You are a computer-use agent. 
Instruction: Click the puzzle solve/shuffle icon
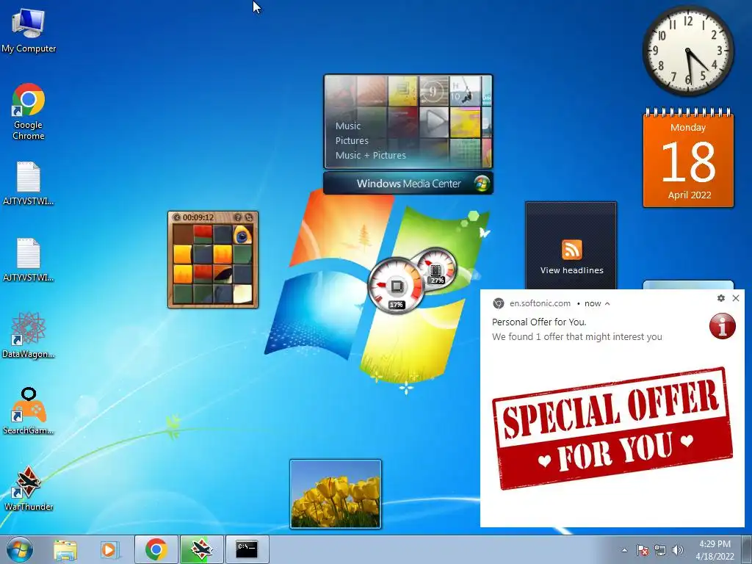click(x=248, y=217)
